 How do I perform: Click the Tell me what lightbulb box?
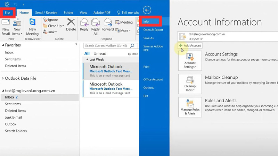128,13
